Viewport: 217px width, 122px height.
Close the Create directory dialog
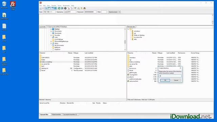tap(180, 68)
